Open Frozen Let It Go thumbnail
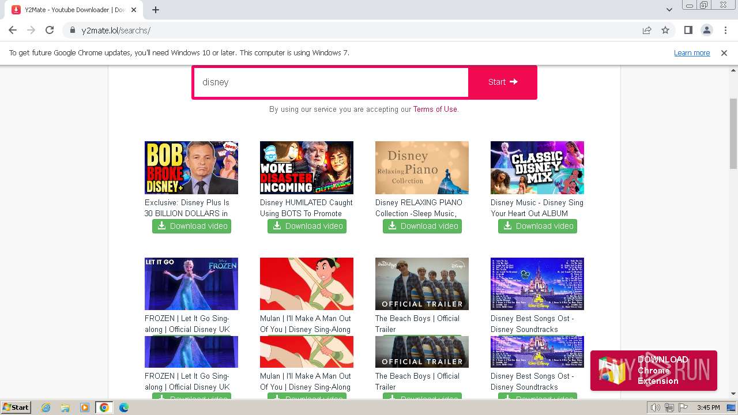Screen dimensions: 738x415 [191, 284]
